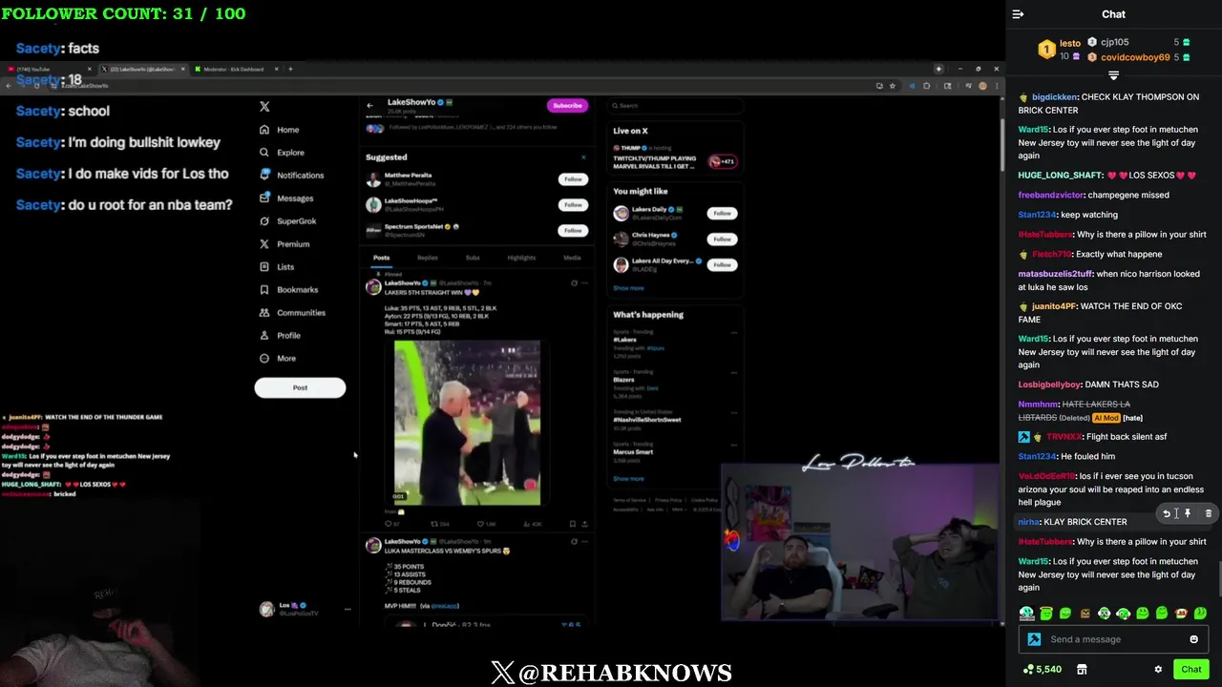The image size is (1222, 687).
Task: Go to Home in X sidebar
Action: pyautogui.click(x=280, y=130)
